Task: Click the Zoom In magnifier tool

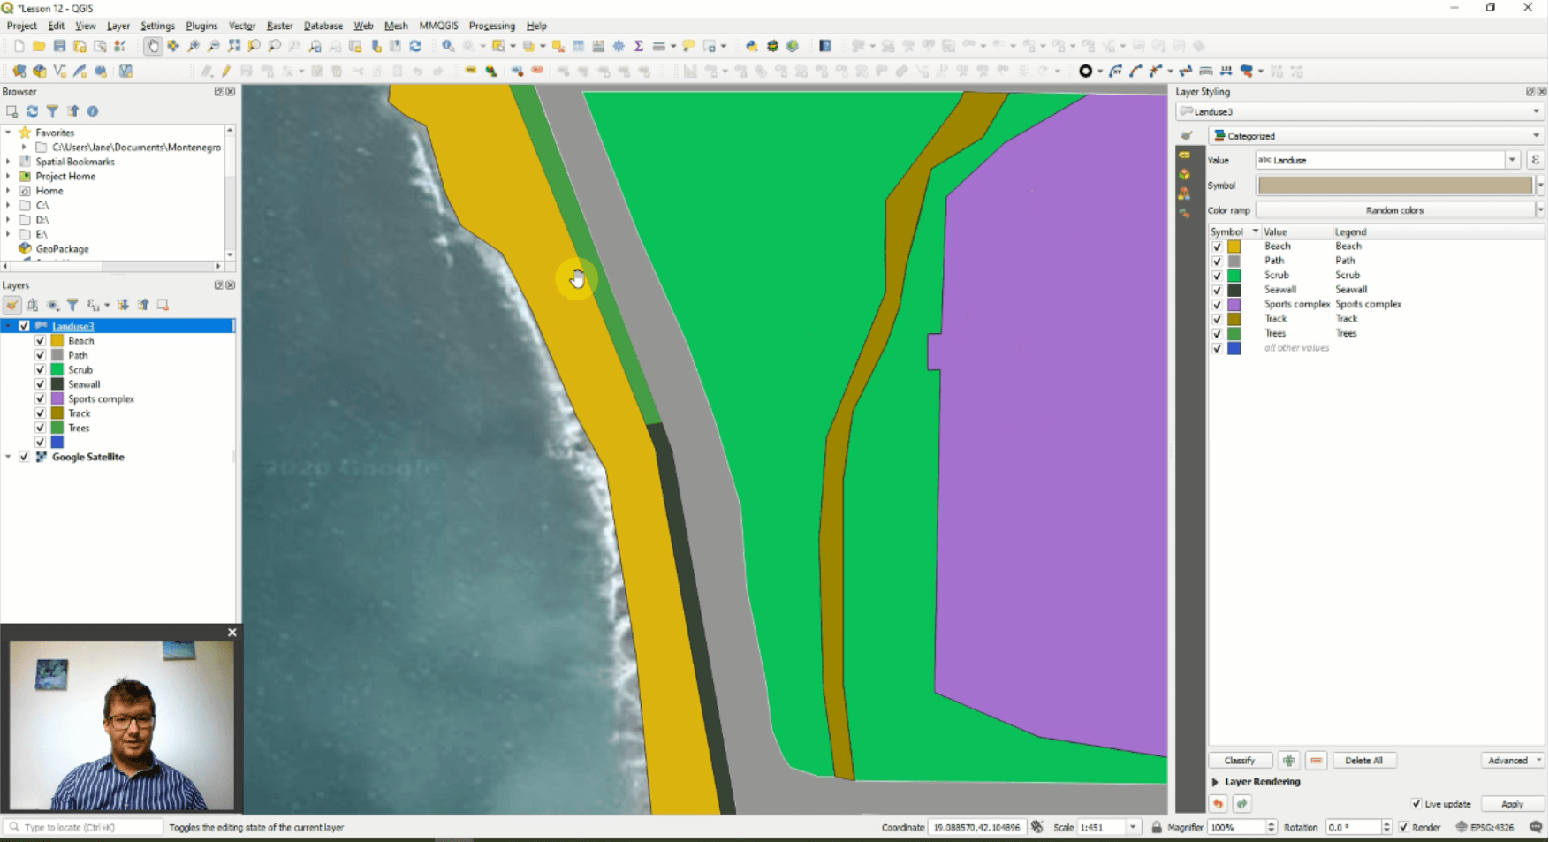Action: (x=193, y=46)
